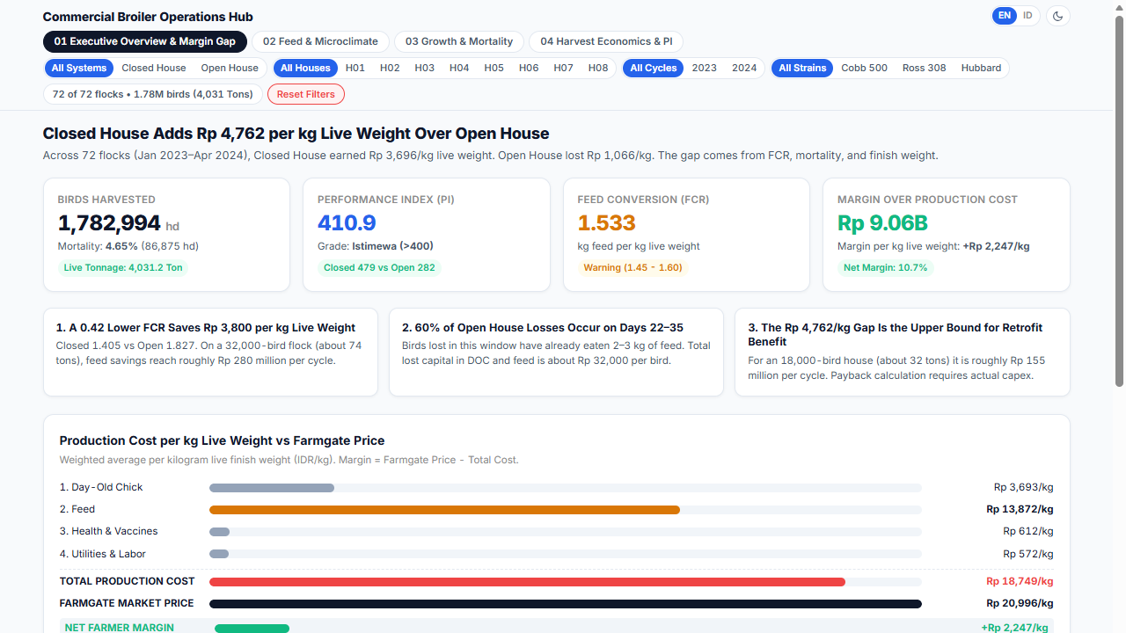The height and width of the screenshot is (633, 1126).
Task: Click the Reset Filters button
Action: 306,94
